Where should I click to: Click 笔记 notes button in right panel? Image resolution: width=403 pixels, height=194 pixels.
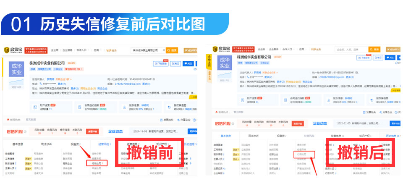[377, 58]
